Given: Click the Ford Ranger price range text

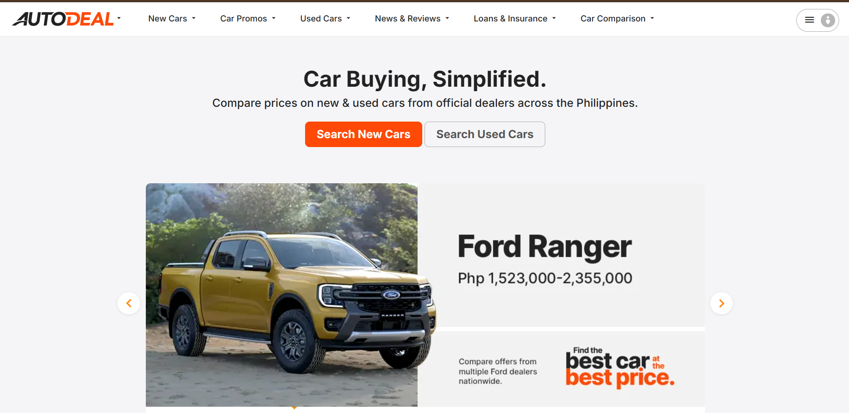Looking at the screenshot, I should [x=545, y=278].
